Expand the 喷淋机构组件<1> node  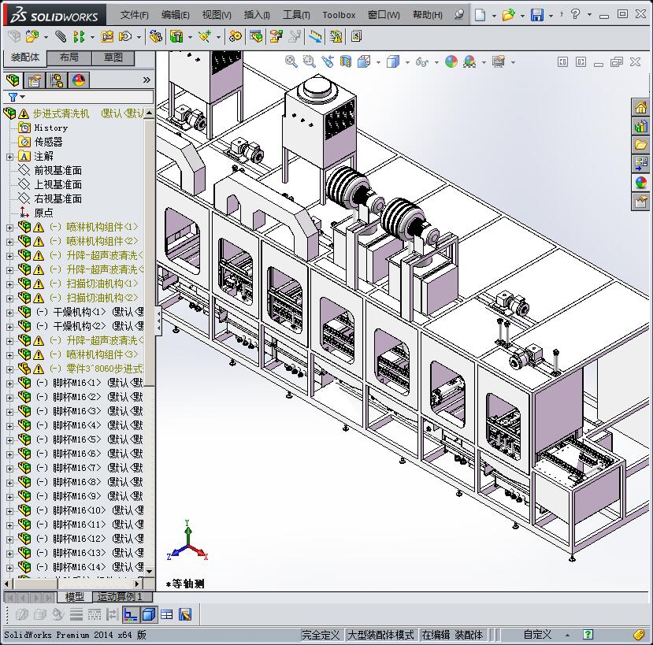[x=9, y=228]
